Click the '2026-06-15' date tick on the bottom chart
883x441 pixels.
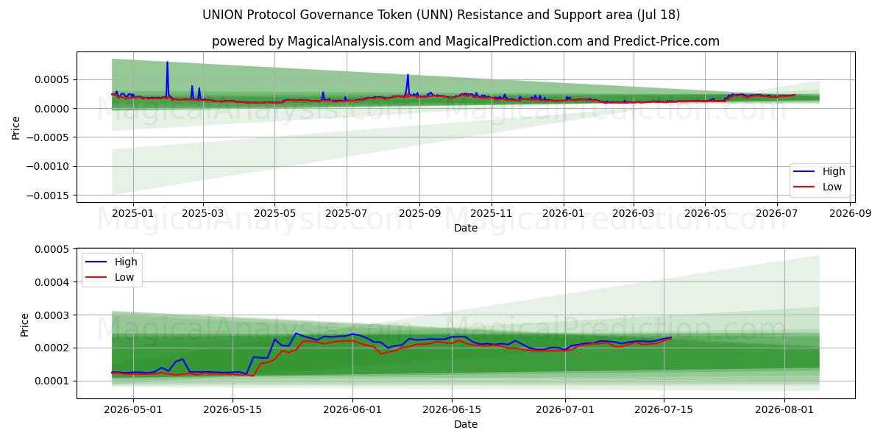tap(453, 412)
